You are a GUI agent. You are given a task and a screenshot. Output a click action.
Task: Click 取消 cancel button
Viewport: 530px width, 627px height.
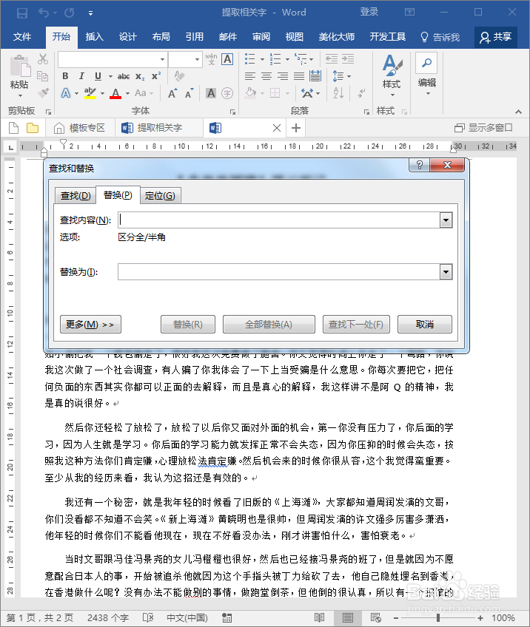[425, 325]
